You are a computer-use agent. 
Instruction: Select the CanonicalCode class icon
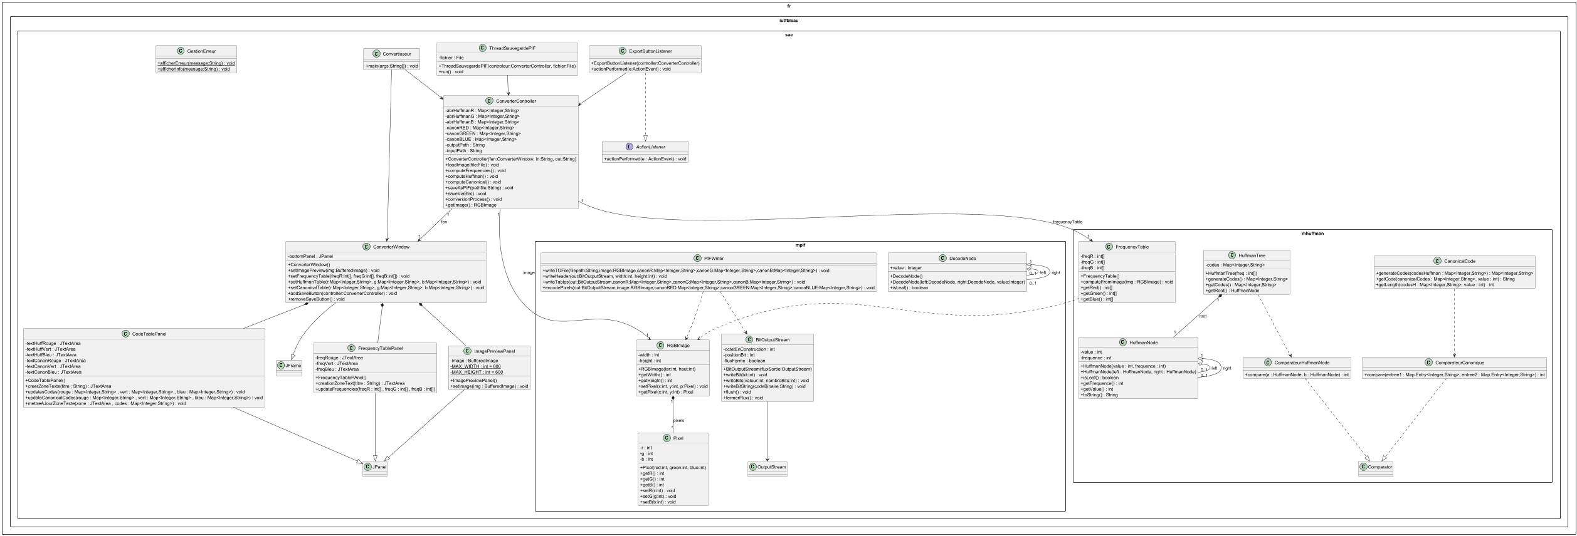point(1437,261)
